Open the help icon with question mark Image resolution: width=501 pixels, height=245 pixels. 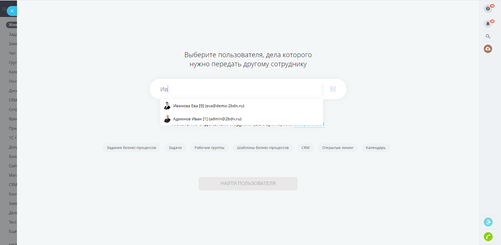pyautogui.click(x=488, y=9)
